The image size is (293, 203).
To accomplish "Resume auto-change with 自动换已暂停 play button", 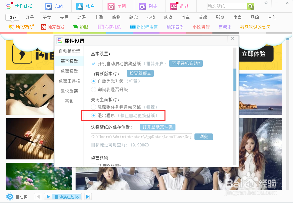I will click(63, 197).
